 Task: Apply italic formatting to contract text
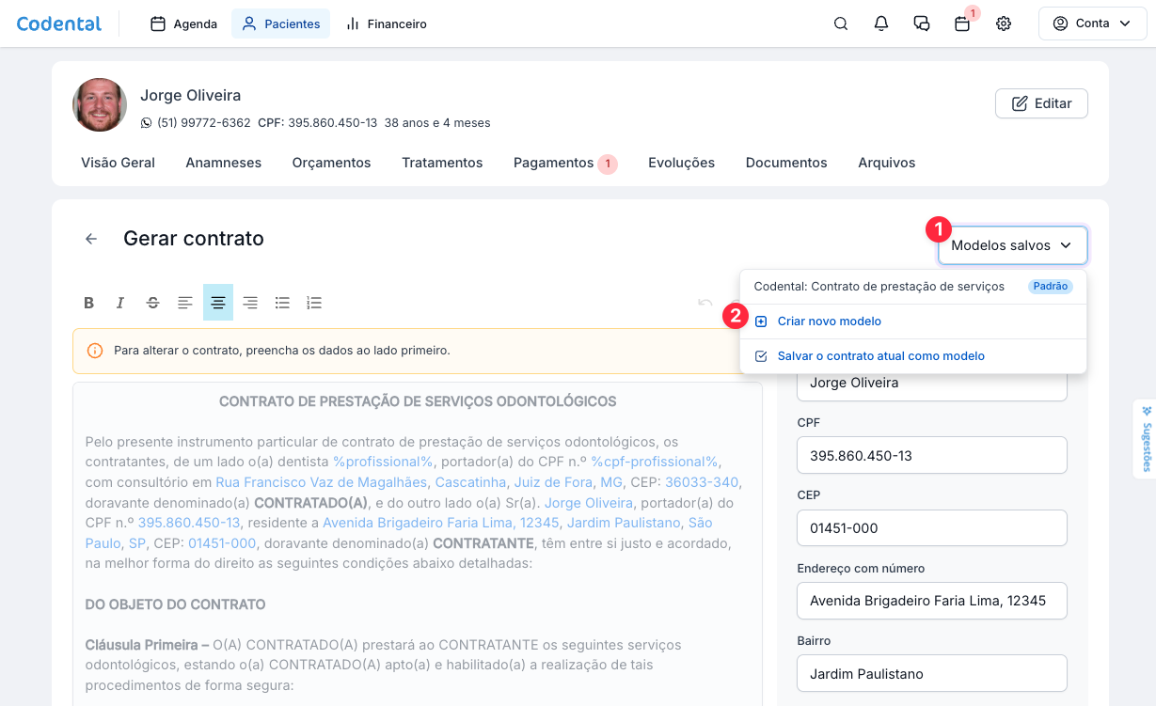[120, 303]
